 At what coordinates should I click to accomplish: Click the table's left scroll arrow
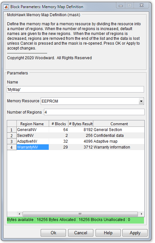(x=19, y=214)
